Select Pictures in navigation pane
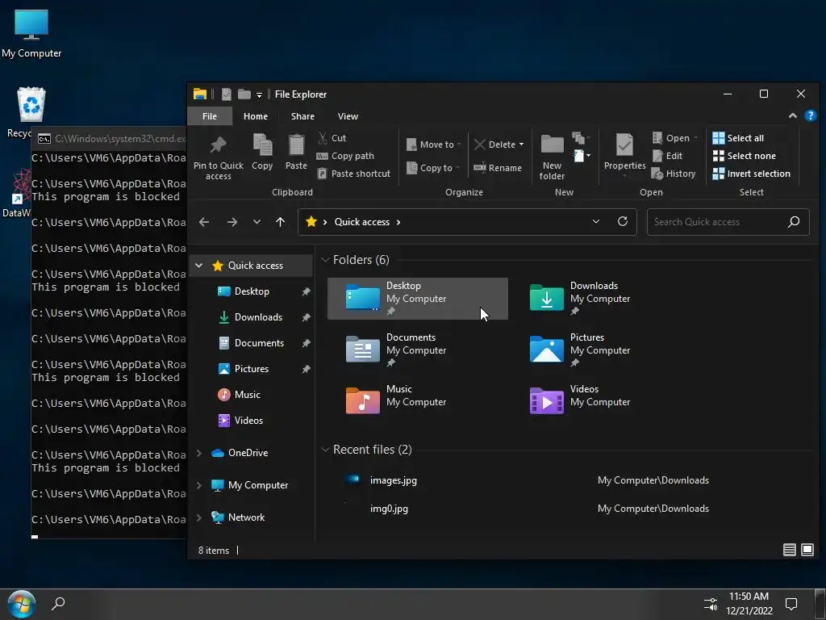This screenshot has width=826, height=620. point(252,369)
